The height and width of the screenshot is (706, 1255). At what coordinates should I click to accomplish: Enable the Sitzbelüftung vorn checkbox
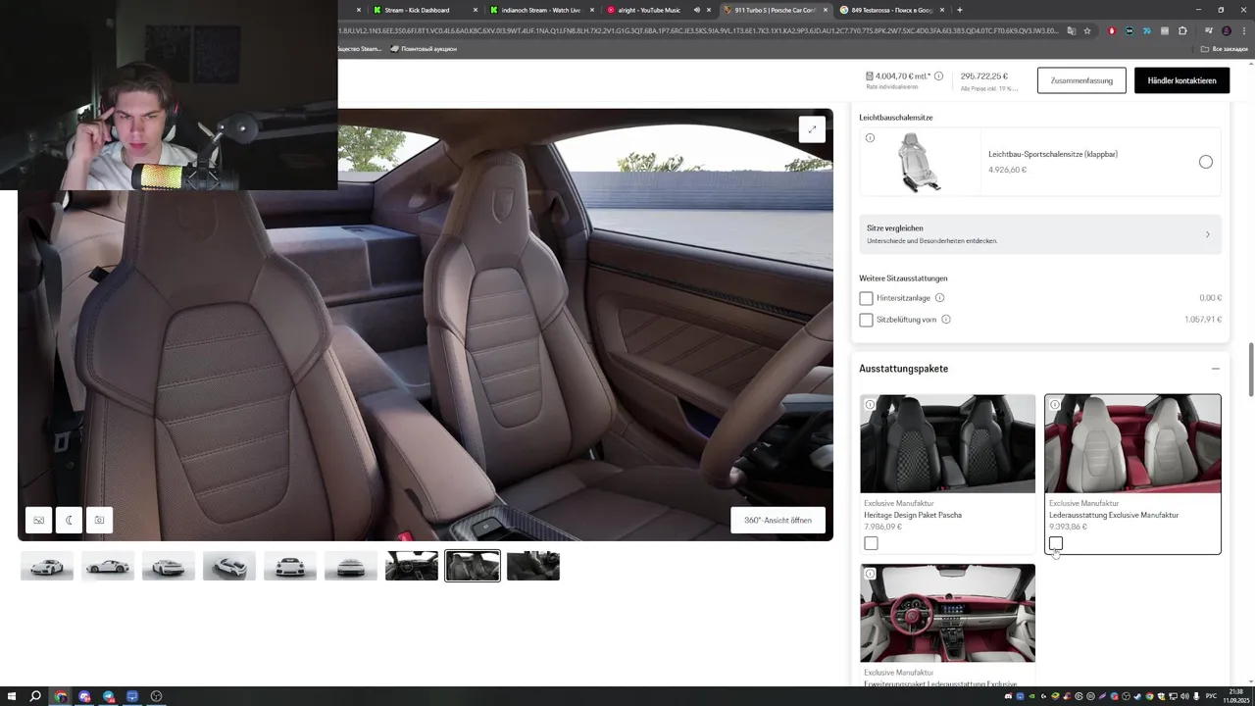tap(866, 320)
